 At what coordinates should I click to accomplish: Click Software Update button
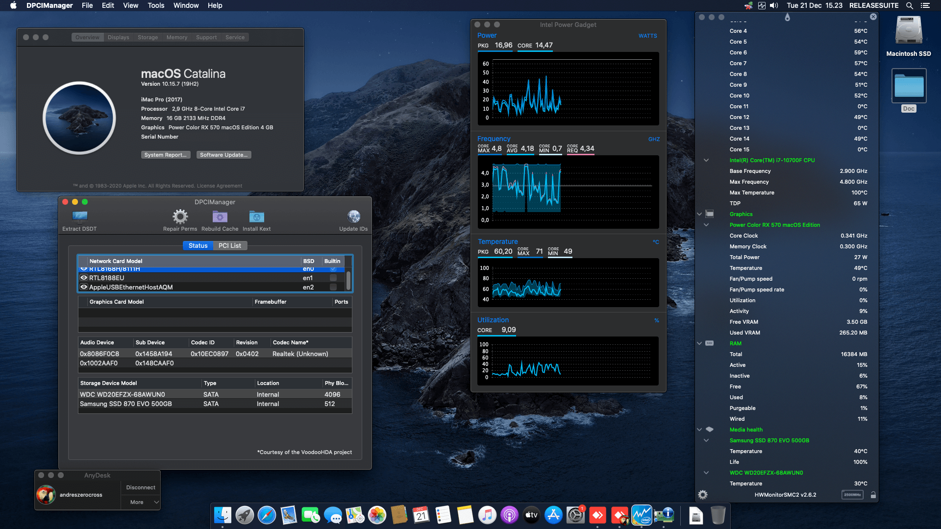[x=224, y=155]
